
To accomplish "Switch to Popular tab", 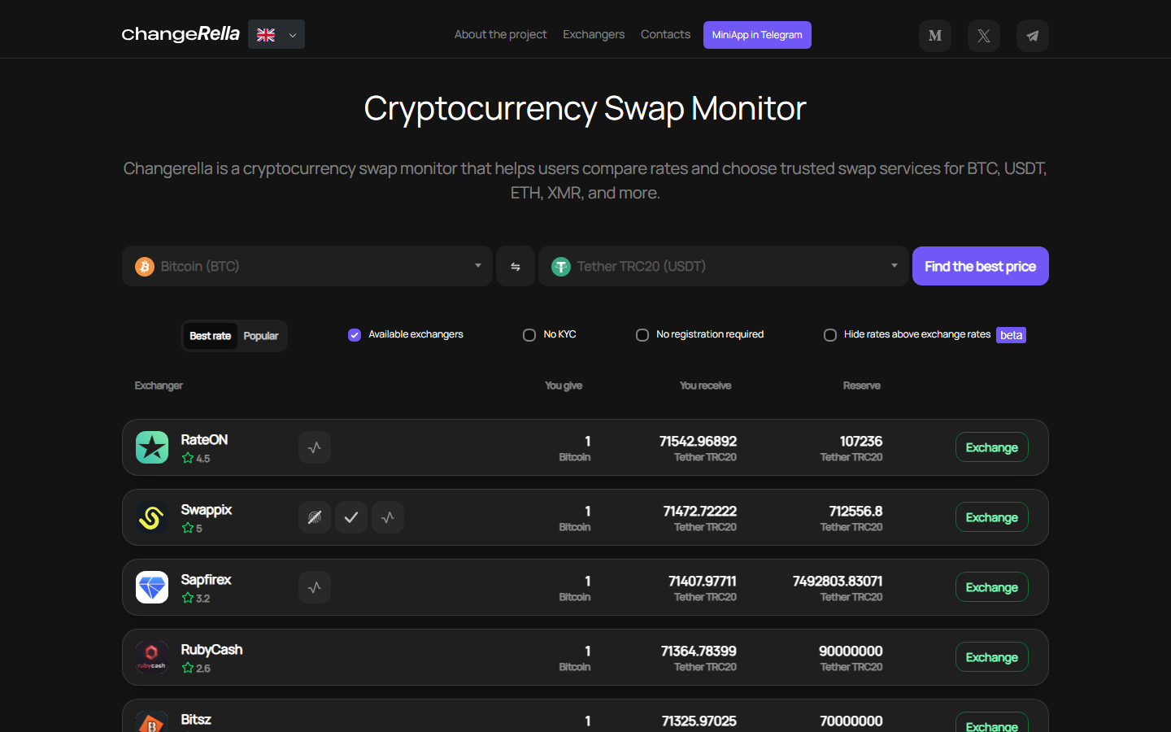I will (261, 336).
